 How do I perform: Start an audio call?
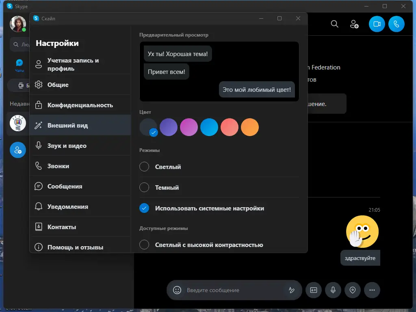click(396, 24)
